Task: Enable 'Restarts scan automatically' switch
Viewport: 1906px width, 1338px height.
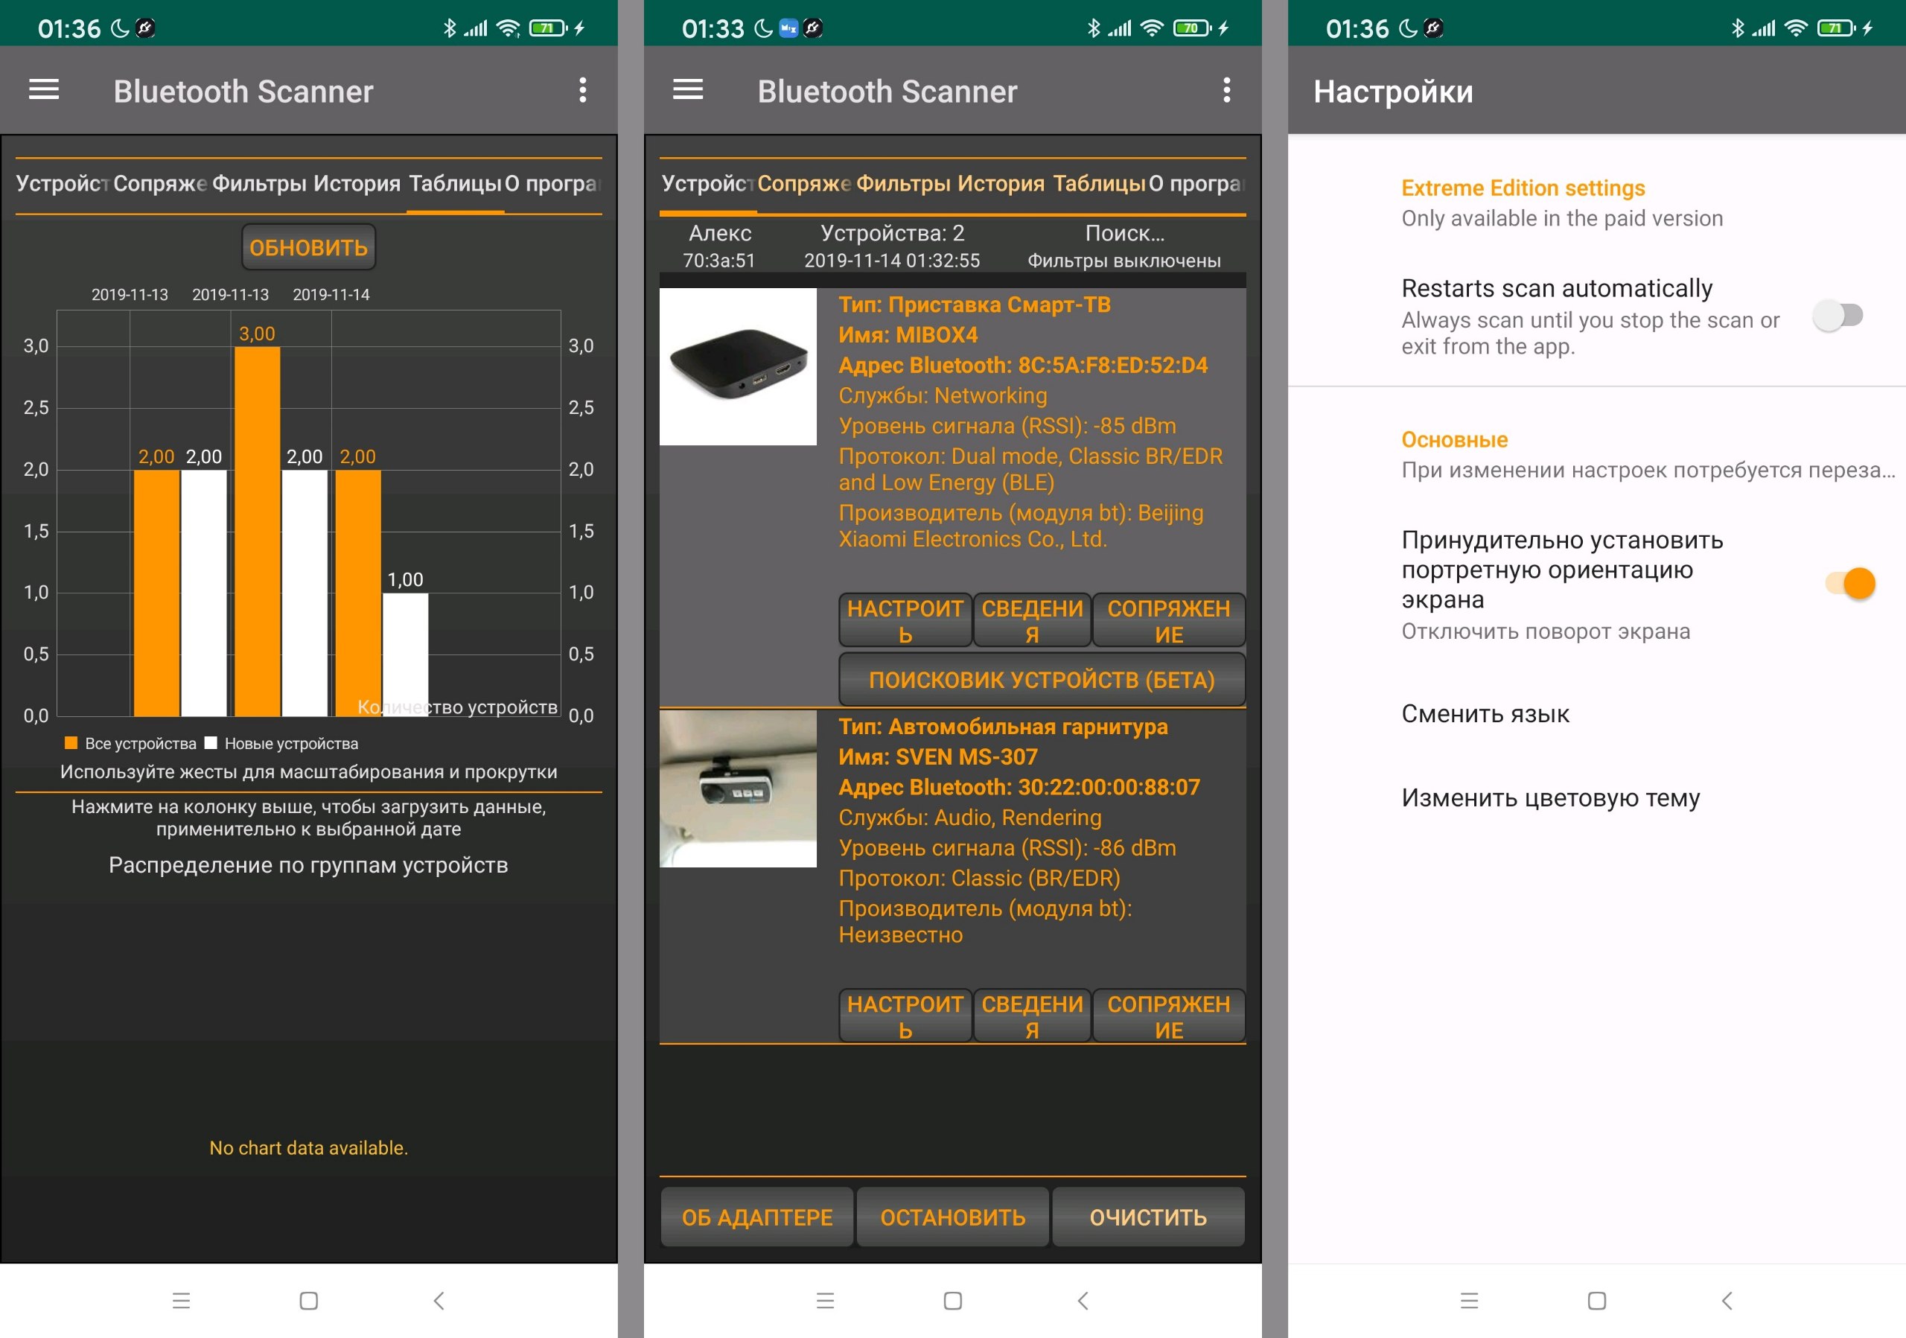Action: 1837,316
